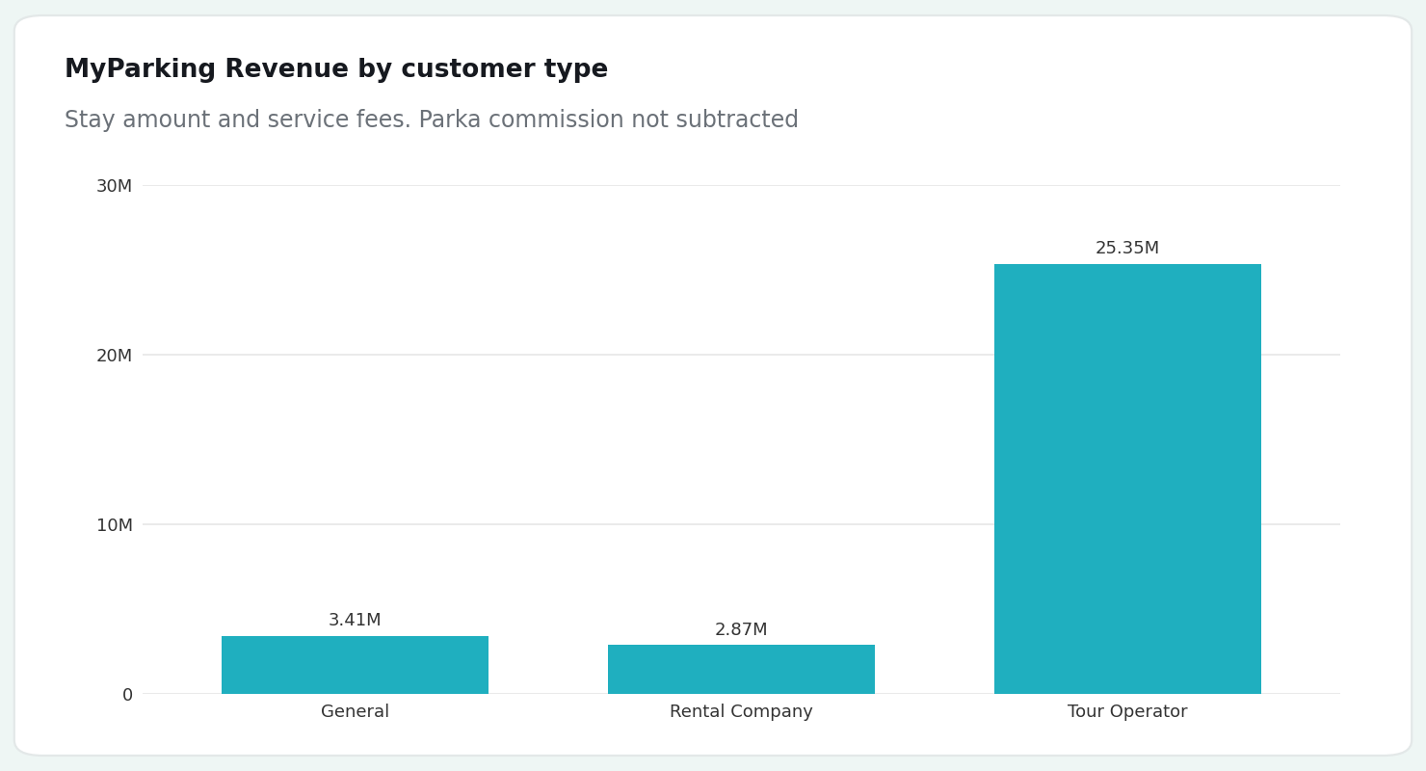The image size is (1426, 771).
Task: Select the 2.87M value label
Action: [x=741, y=629]
